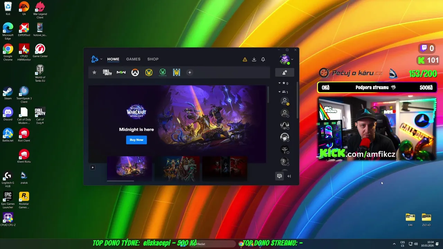This screenshot has width=443, height=249.
Task: Select the Steam desktop shortcut
Action: [8, 93]
